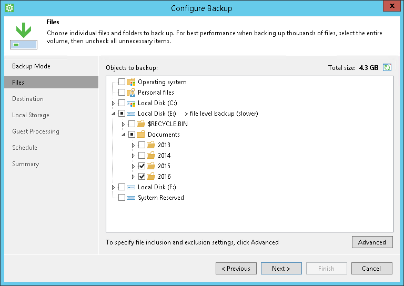The image size is (404, 286).
Task: Cancel the Configure Backup wizard
Action: click(x=371, y=268)
